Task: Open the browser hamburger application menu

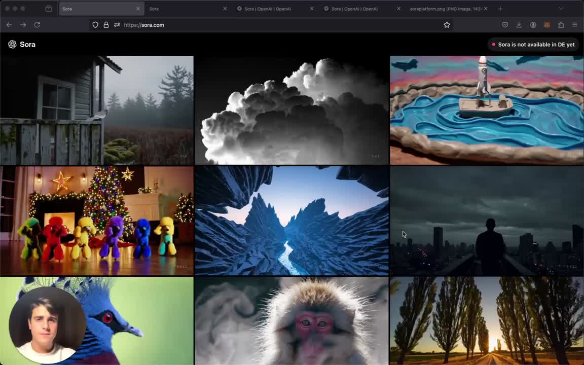Action: pyautogui.click(x=575, y=25)
